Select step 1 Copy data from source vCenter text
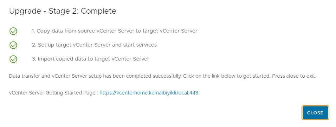 point(115,31)
